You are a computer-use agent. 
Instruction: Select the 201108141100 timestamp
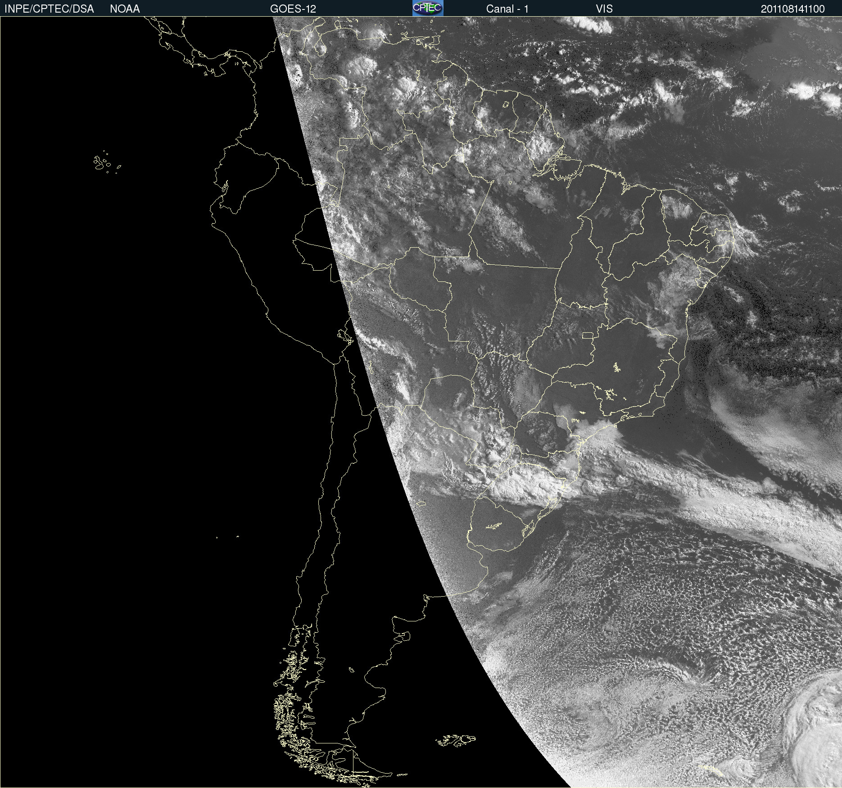(x=792, y=9)
